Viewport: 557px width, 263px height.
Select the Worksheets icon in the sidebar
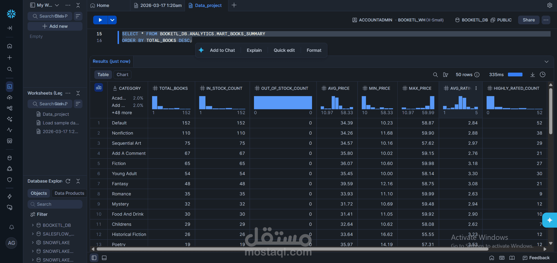pyautogui.click(x=10, y=86)
